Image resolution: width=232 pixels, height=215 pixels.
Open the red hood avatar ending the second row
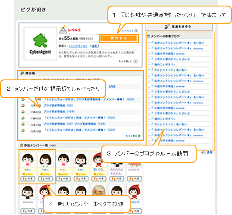coord(134,191)
